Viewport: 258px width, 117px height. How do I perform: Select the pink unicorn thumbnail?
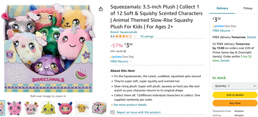tap(14, 108)
